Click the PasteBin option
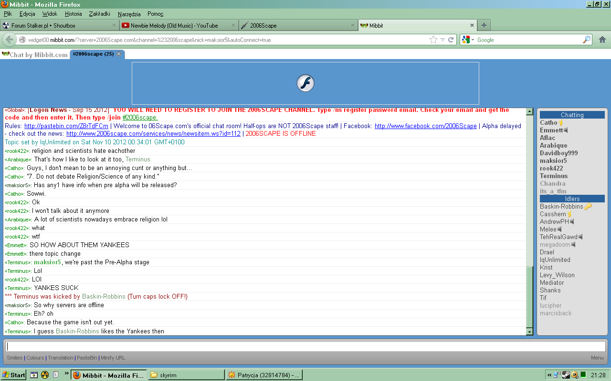The width and height of the screenshot is (611, 381). click(x=87, y=358)
